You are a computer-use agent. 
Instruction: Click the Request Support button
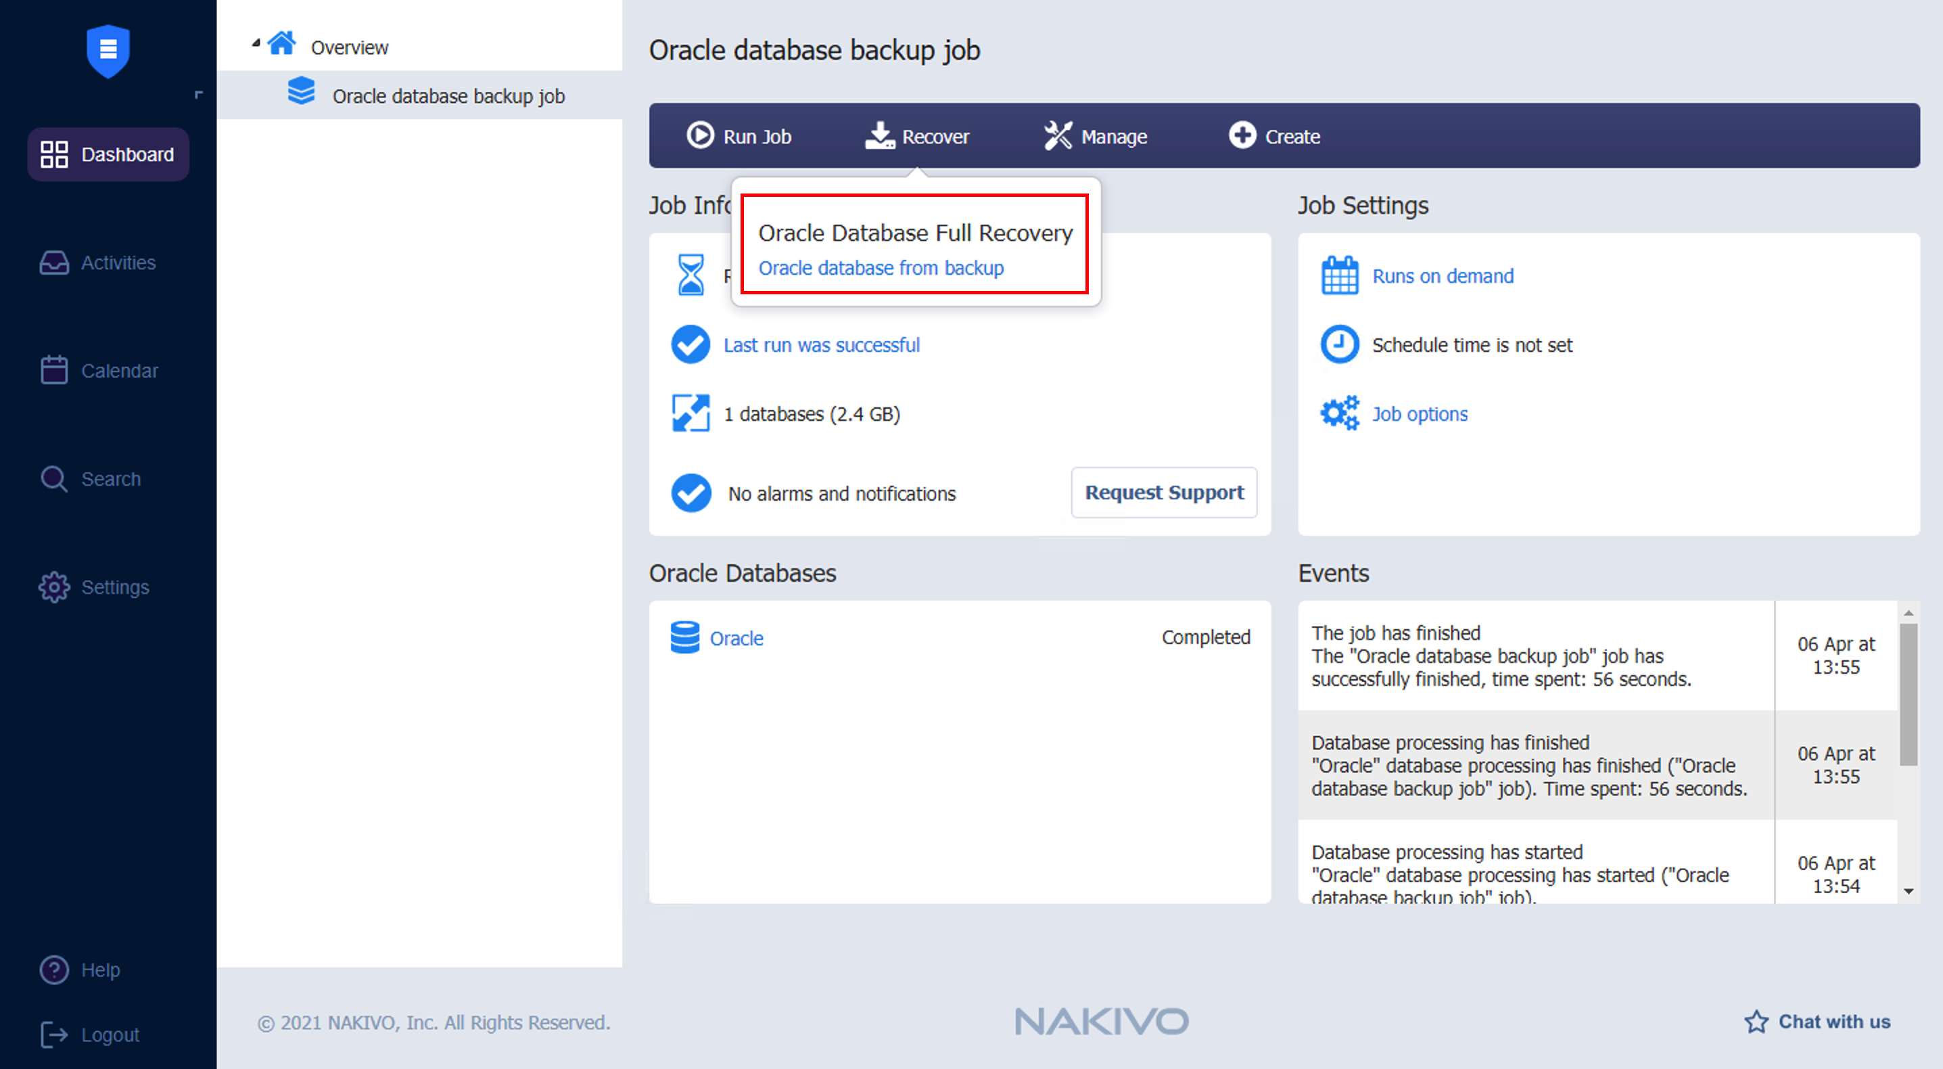point(1164,492)
